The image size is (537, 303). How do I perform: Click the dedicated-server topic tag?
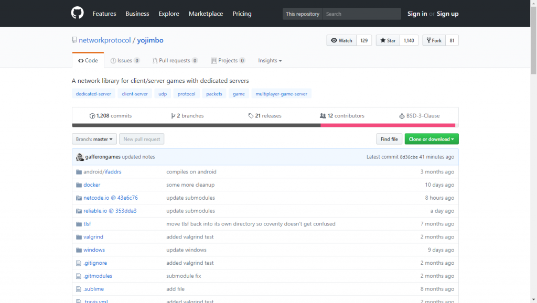[93, 94]
